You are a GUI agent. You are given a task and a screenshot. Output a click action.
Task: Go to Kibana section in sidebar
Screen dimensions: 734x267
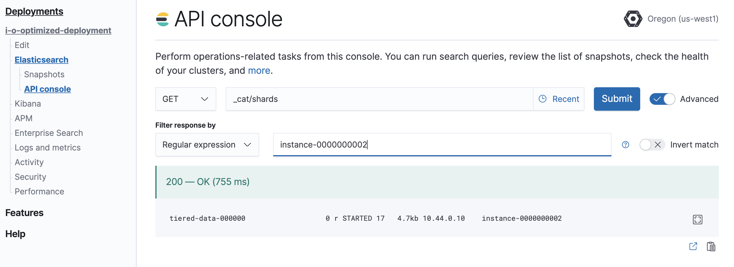pos(28,104)
